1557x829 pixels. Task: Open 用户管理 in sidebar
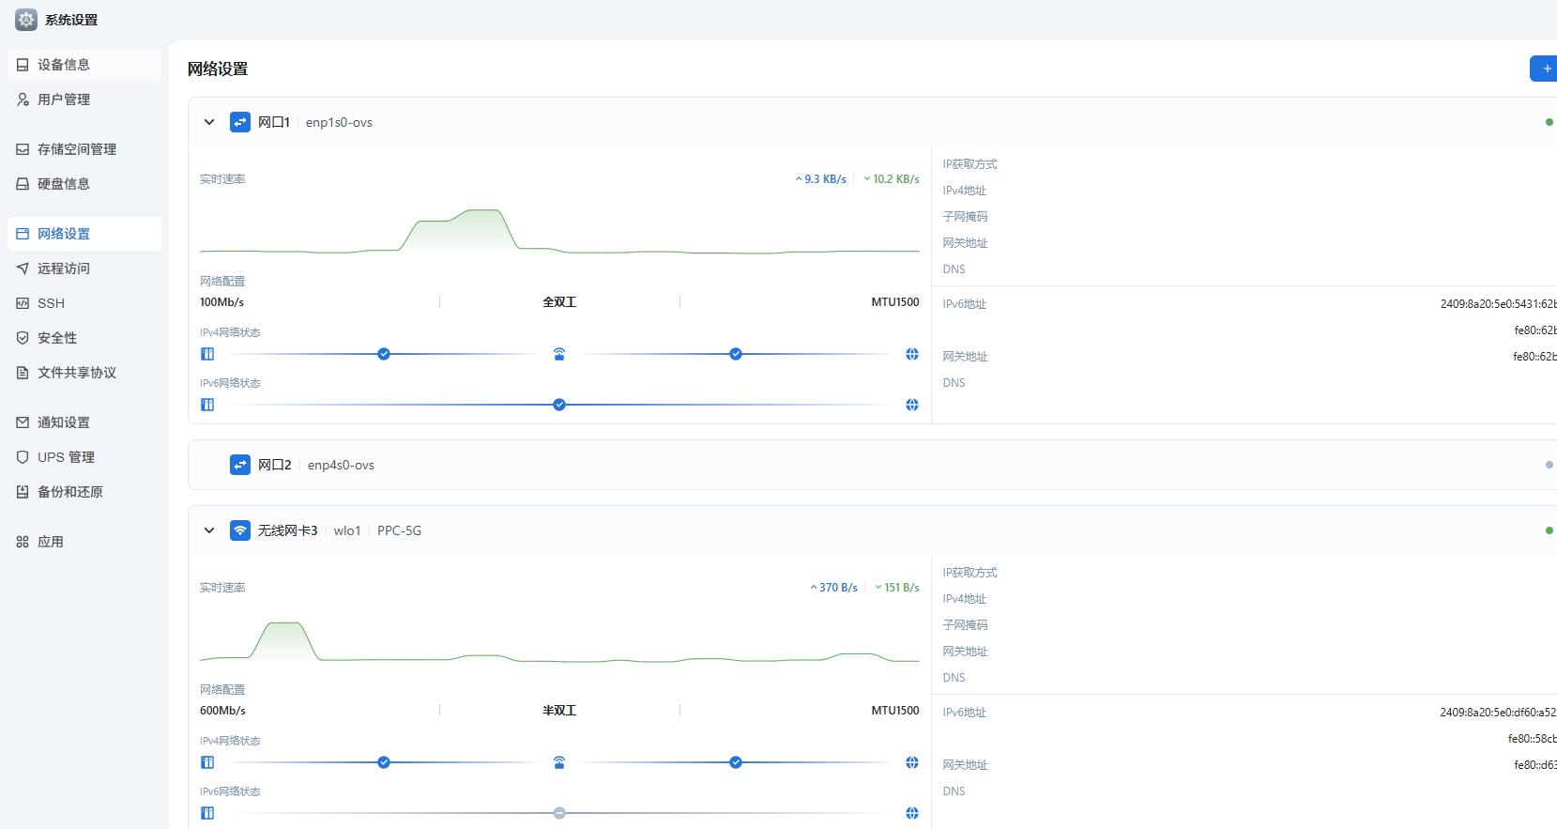point(84,100)
